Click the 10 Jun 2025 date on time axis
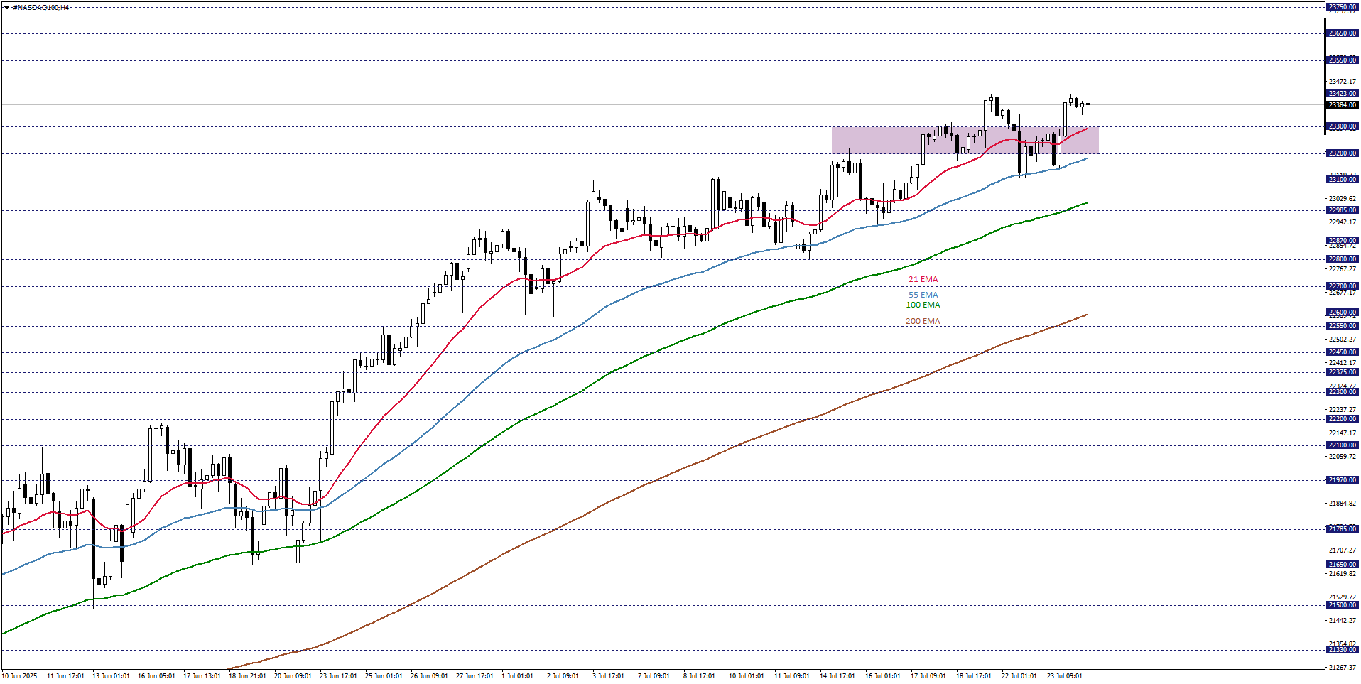The image size is (1361, 684). click(19, 676)
